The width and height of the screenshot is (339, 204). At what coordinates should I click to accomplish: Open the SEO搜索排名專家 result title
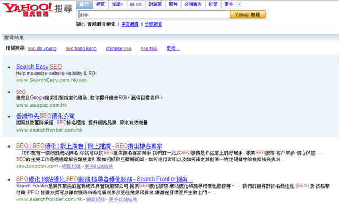89,146
